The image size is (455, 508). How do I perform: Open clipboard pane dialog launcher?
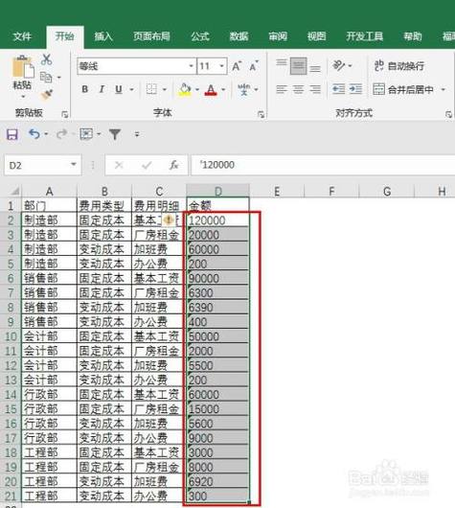(65, 114)
